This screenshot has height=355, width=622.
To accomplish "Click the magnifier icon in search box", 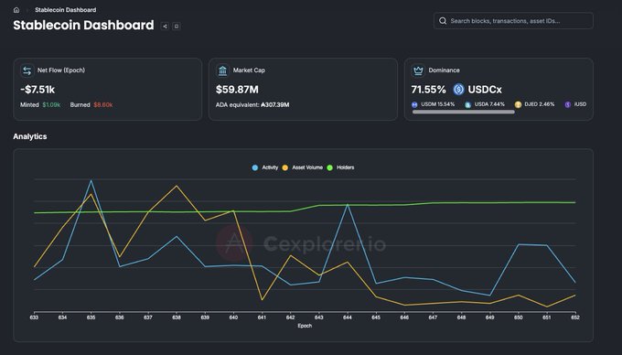I will pyautogui.click(x=443, y=21).
